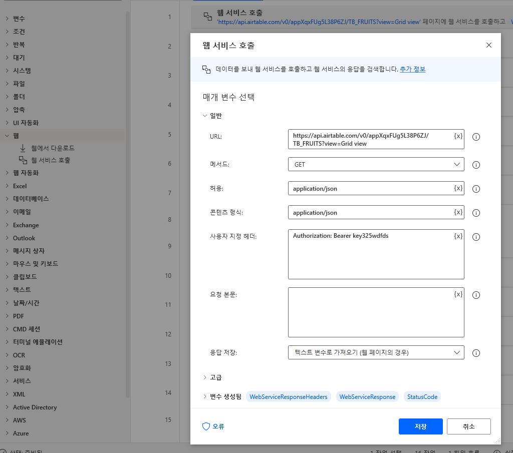This screenshot has height=453, width=513.
Task: Open the 텍스트 actions group
Action: click(22, 290)
